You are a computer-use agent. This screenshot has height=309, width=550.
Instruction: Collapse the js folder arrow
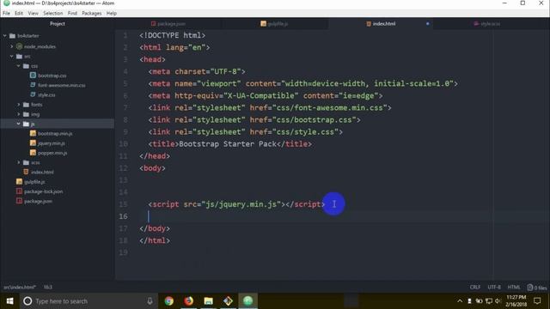click(19, 124)
